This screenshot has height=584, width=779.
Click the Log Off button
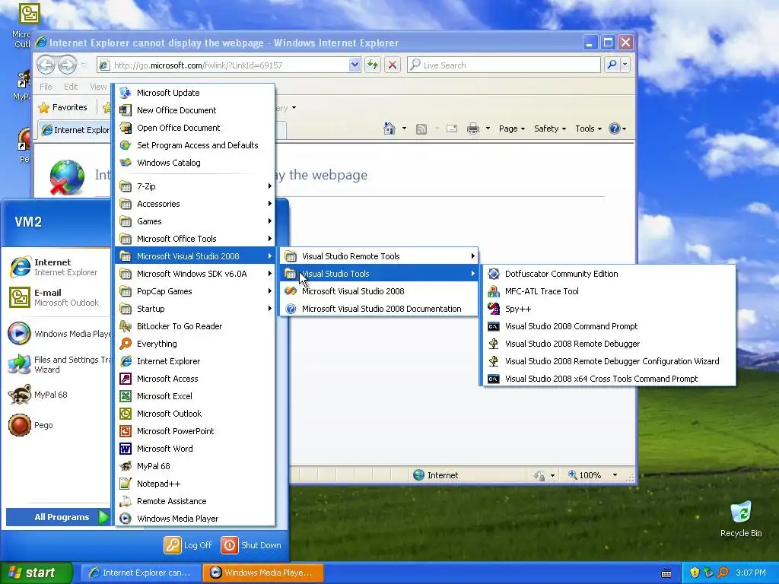click(188, 545)
